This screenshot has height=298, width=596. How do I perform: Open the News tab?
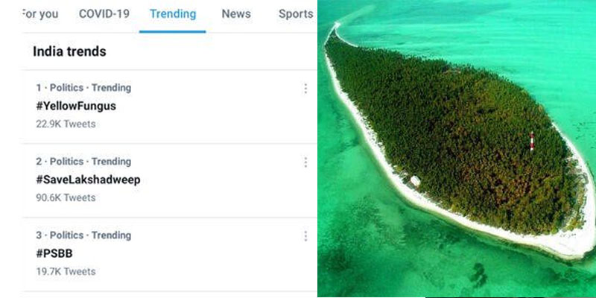(236, 13)
